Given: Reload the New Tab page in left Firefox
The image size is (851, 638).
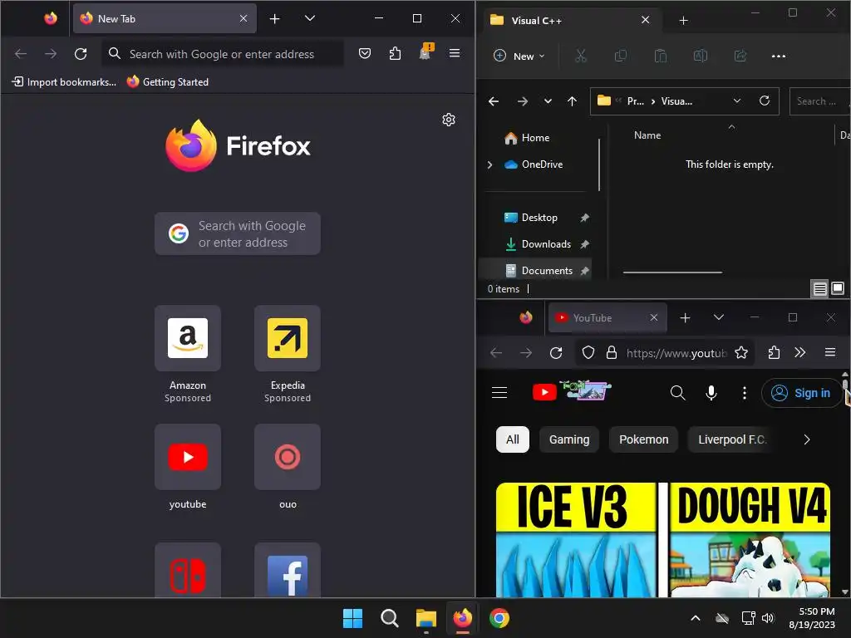Looking at the screenshot, I should [81, 54].
